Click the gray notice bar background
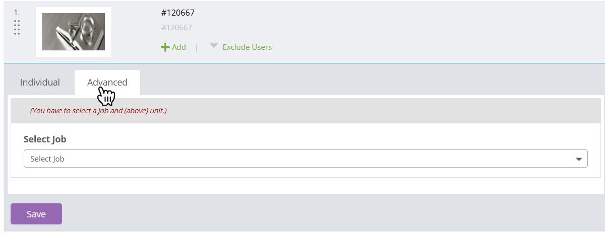 353,111
